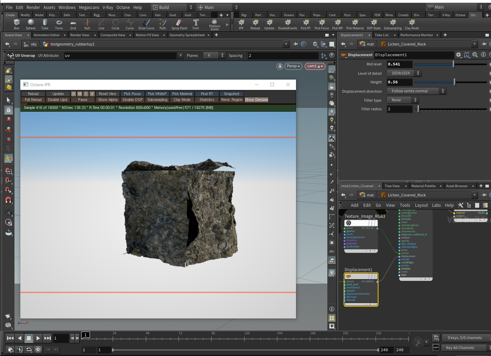Toggle viewport lock icon beside Persp
This screenshot has width=491, height=356.
280,66
